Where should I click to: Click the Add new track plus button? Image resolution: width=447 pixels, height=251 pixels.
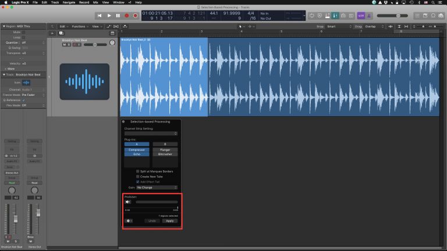[x=52, y=33]
